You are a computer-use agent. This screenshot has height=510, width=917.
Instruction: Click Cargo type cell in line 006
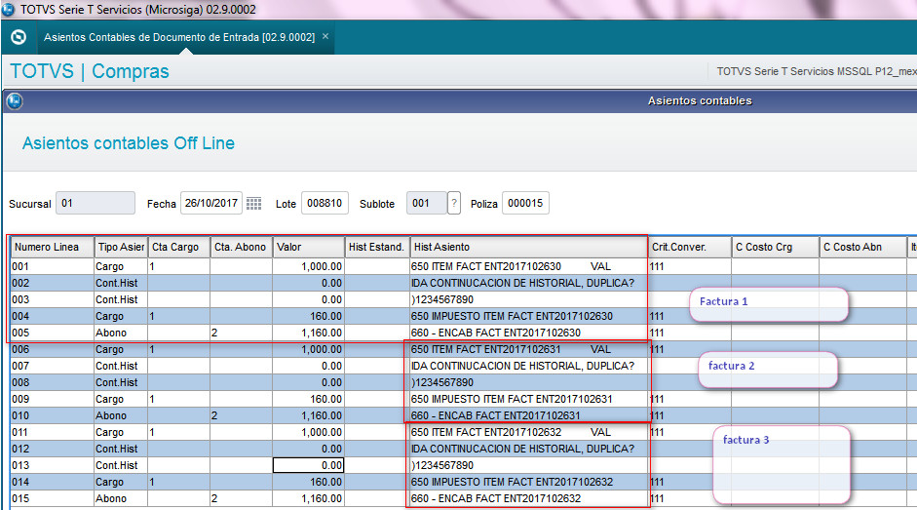[x=121, y=349]
